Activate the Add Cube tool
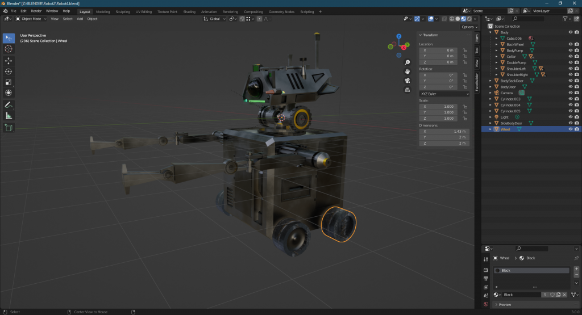 (9, 128)
